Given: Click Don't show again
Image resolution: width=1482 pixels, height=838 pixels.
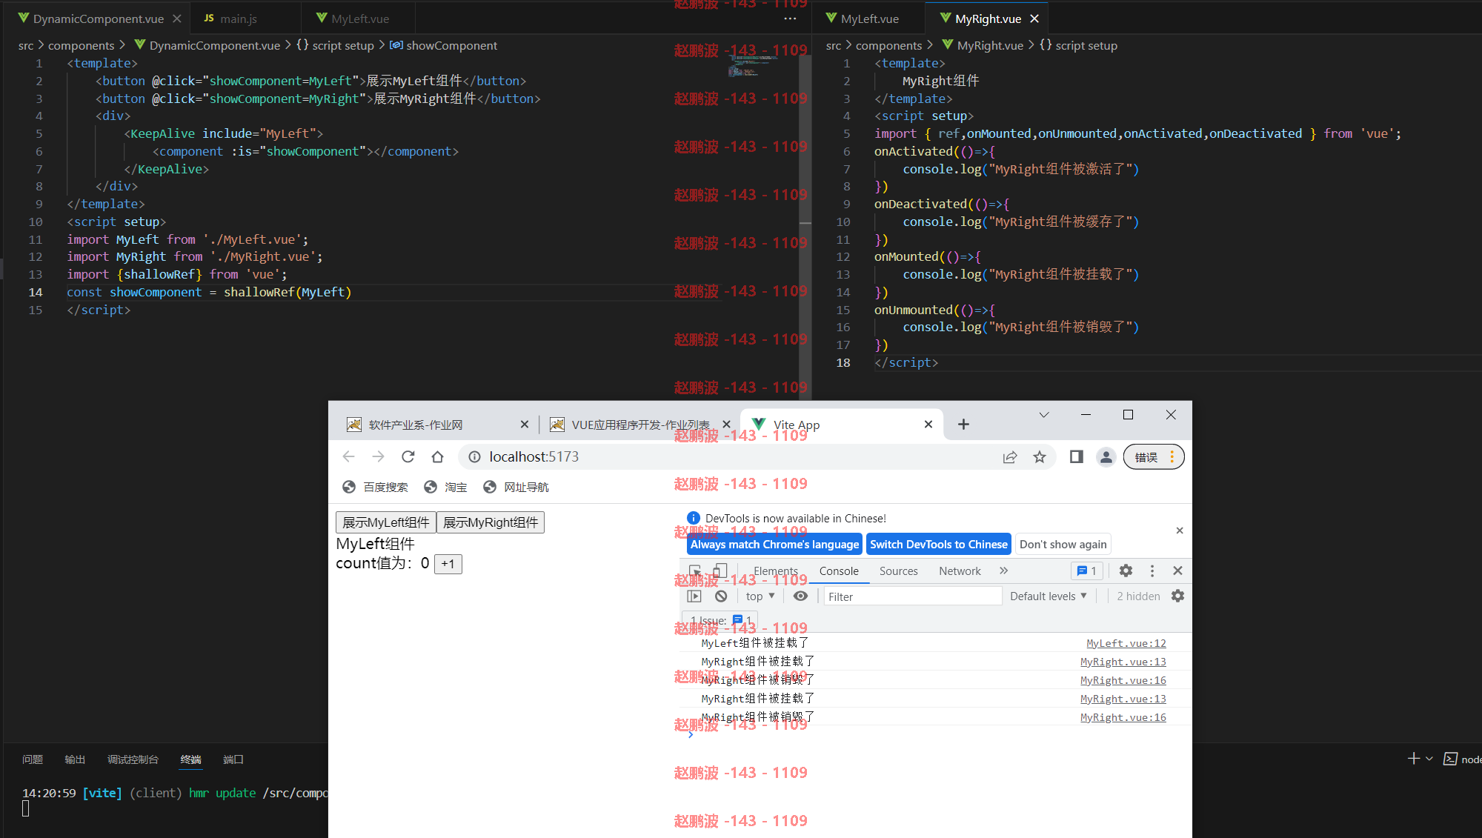Looking at the screenshot, I should point(1063,545).
